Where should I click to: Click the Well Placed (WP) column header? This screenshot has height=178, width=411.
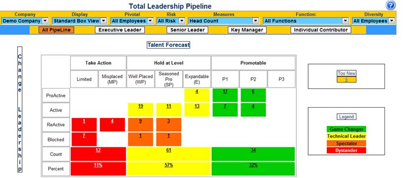coord(140,79)
